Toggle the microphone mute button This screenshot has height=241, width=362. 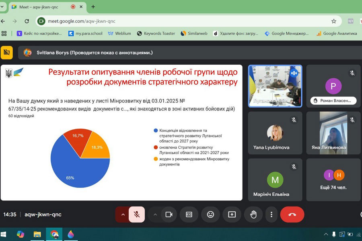137,214
